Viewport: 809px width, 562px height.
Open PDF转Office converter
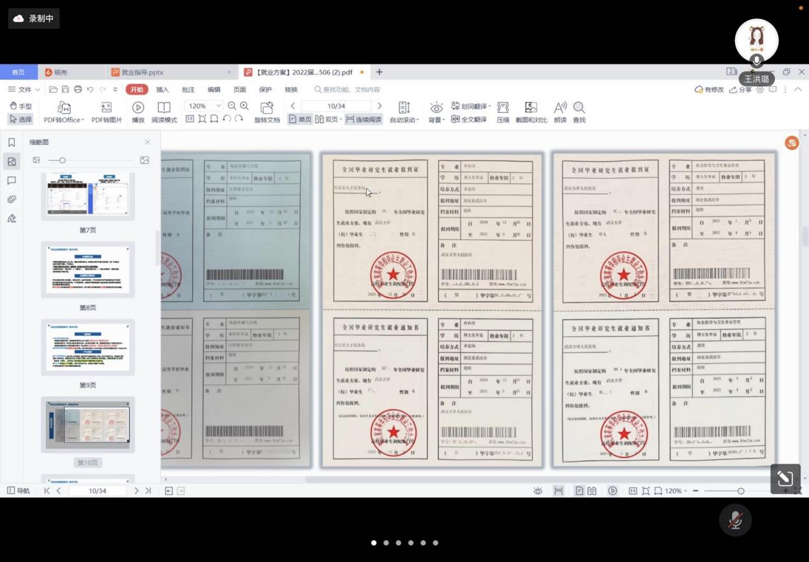pos(63,112)
